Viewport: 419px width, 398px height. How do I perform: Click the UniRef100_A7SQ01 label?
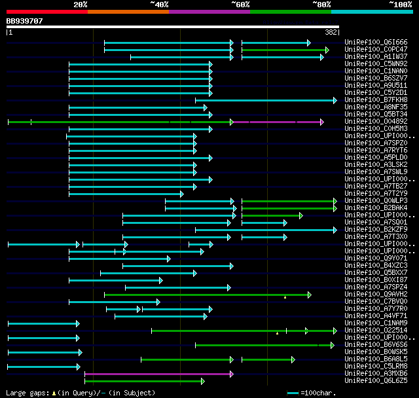tap(376, 223)
